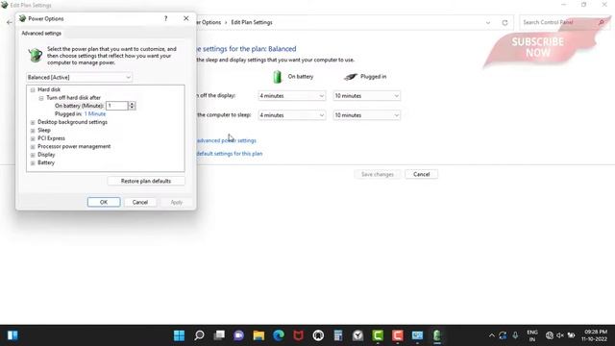
Task: Expand Processor power management
Action: pos(33,147)
